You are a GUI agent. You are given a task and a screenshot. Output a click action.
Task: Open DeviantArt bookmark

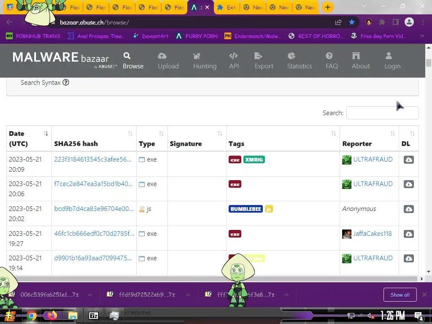click(151, 36)
